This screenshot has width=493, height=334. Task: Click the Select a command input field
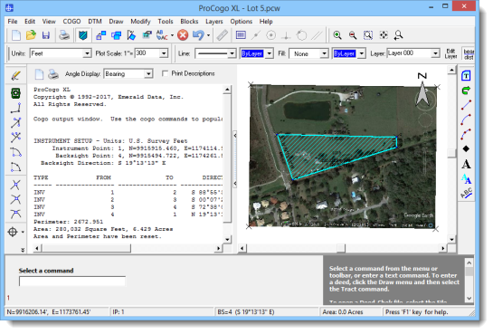pyautogui.click(x=72, y=282)
